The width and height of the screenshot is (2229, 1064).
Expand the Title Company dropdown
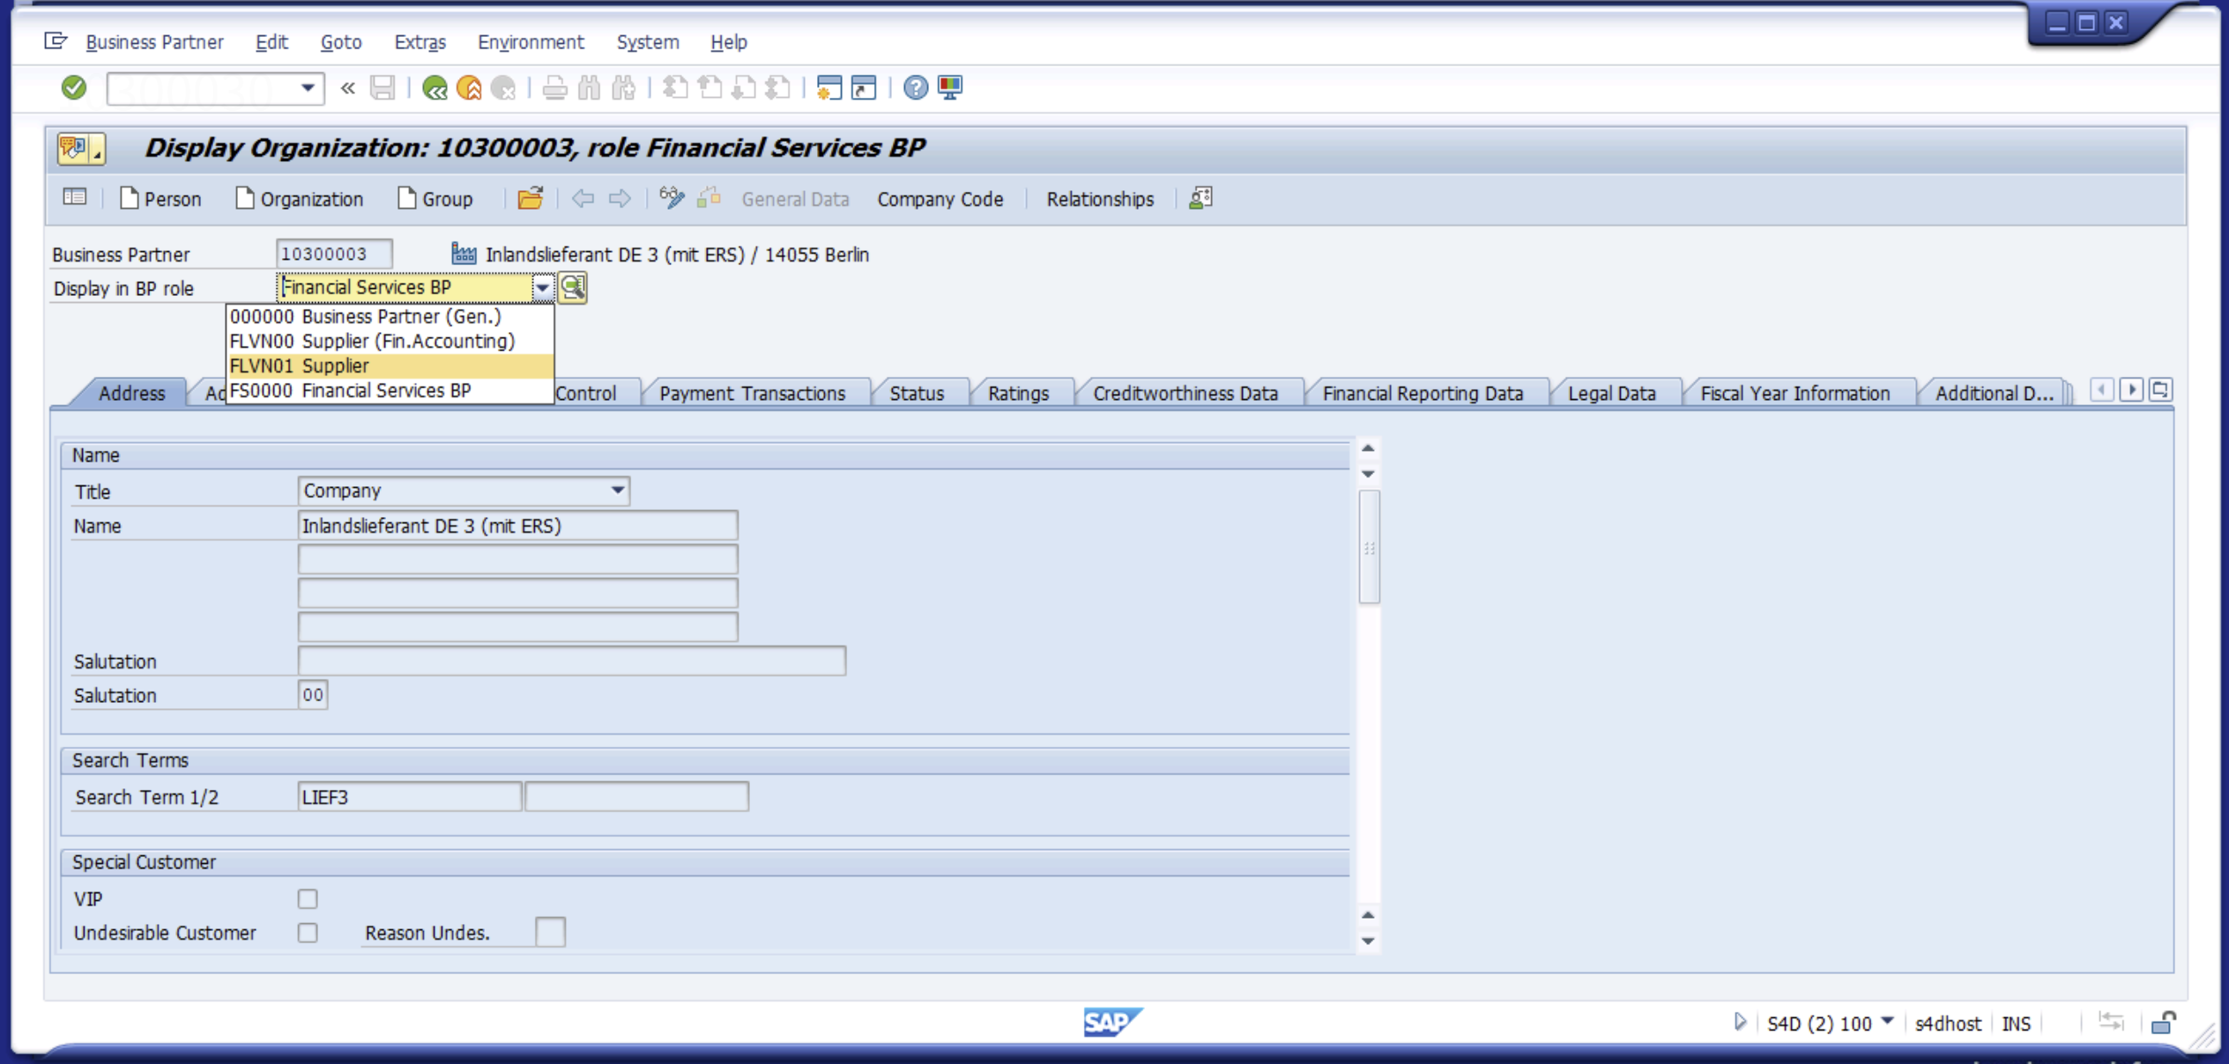coord(618,491)
